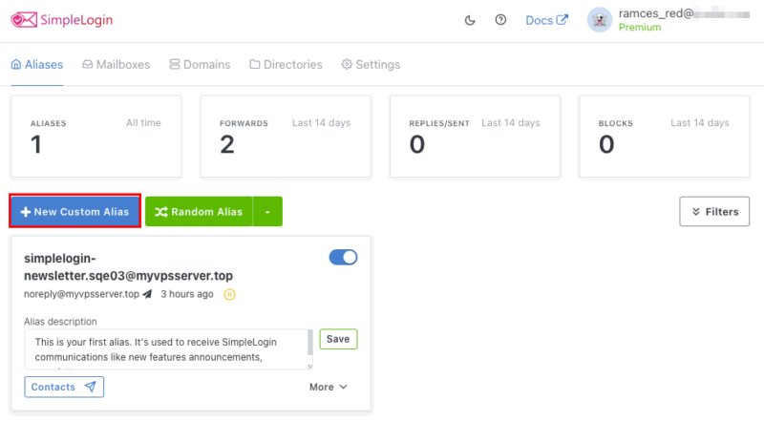Click the Replies/Sent stat card
The image size is (764, 422).
click(x=475, y=137)
